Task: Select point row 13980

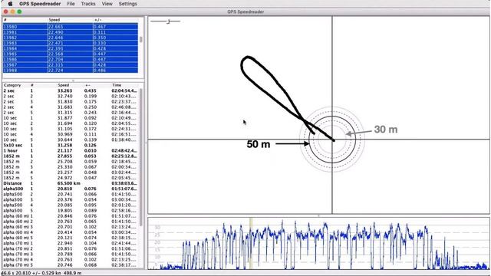Action: click(x=71, y=27)
